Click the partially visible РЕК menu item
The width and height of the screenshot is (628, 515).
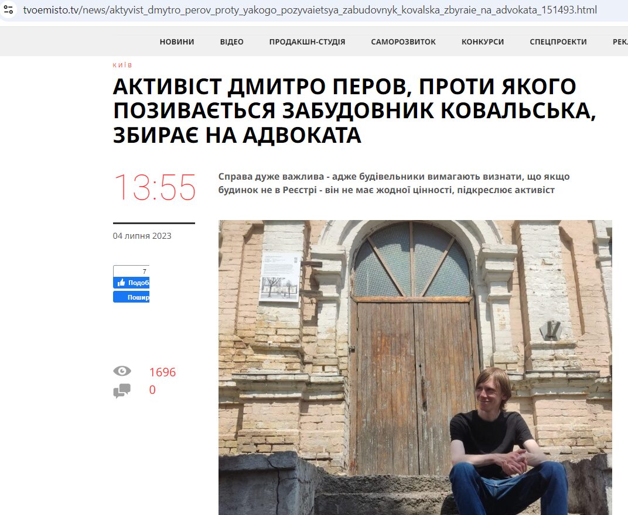620,42
